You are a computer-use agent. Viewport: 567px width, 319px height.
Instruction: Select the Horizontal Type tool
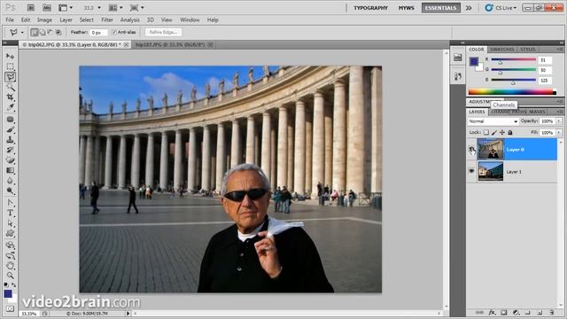10,213
